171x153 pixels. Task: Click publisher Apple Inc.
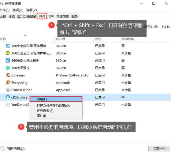[63, 90]
